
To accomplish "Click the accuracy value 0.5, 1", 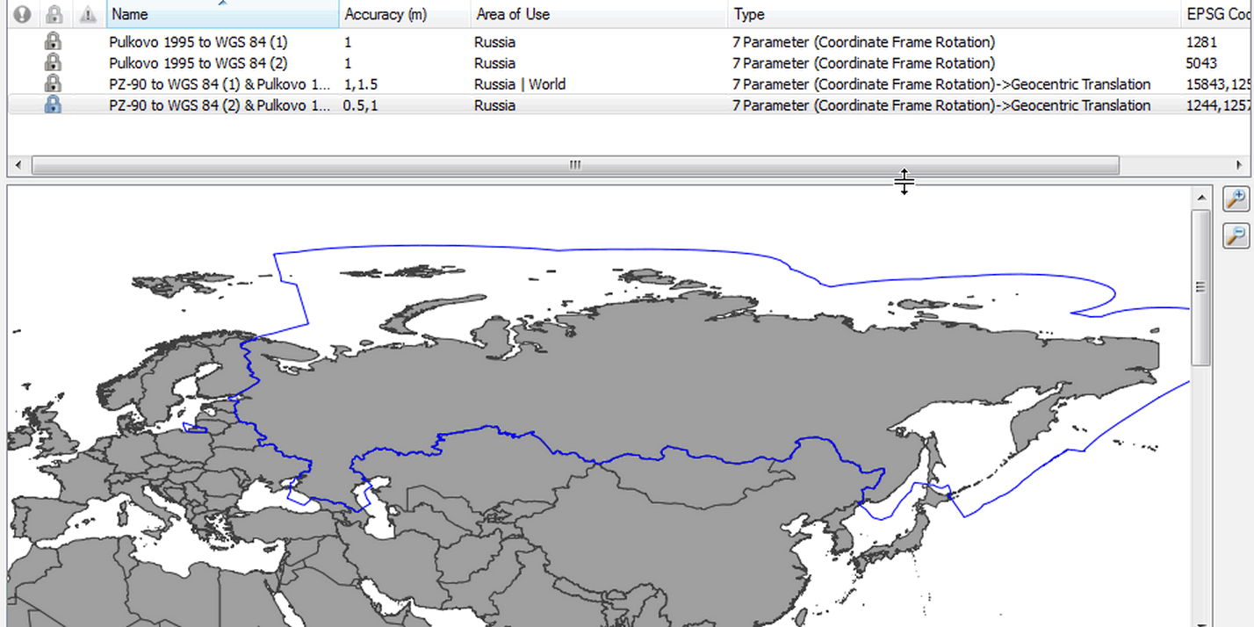I will click(362, 105).
